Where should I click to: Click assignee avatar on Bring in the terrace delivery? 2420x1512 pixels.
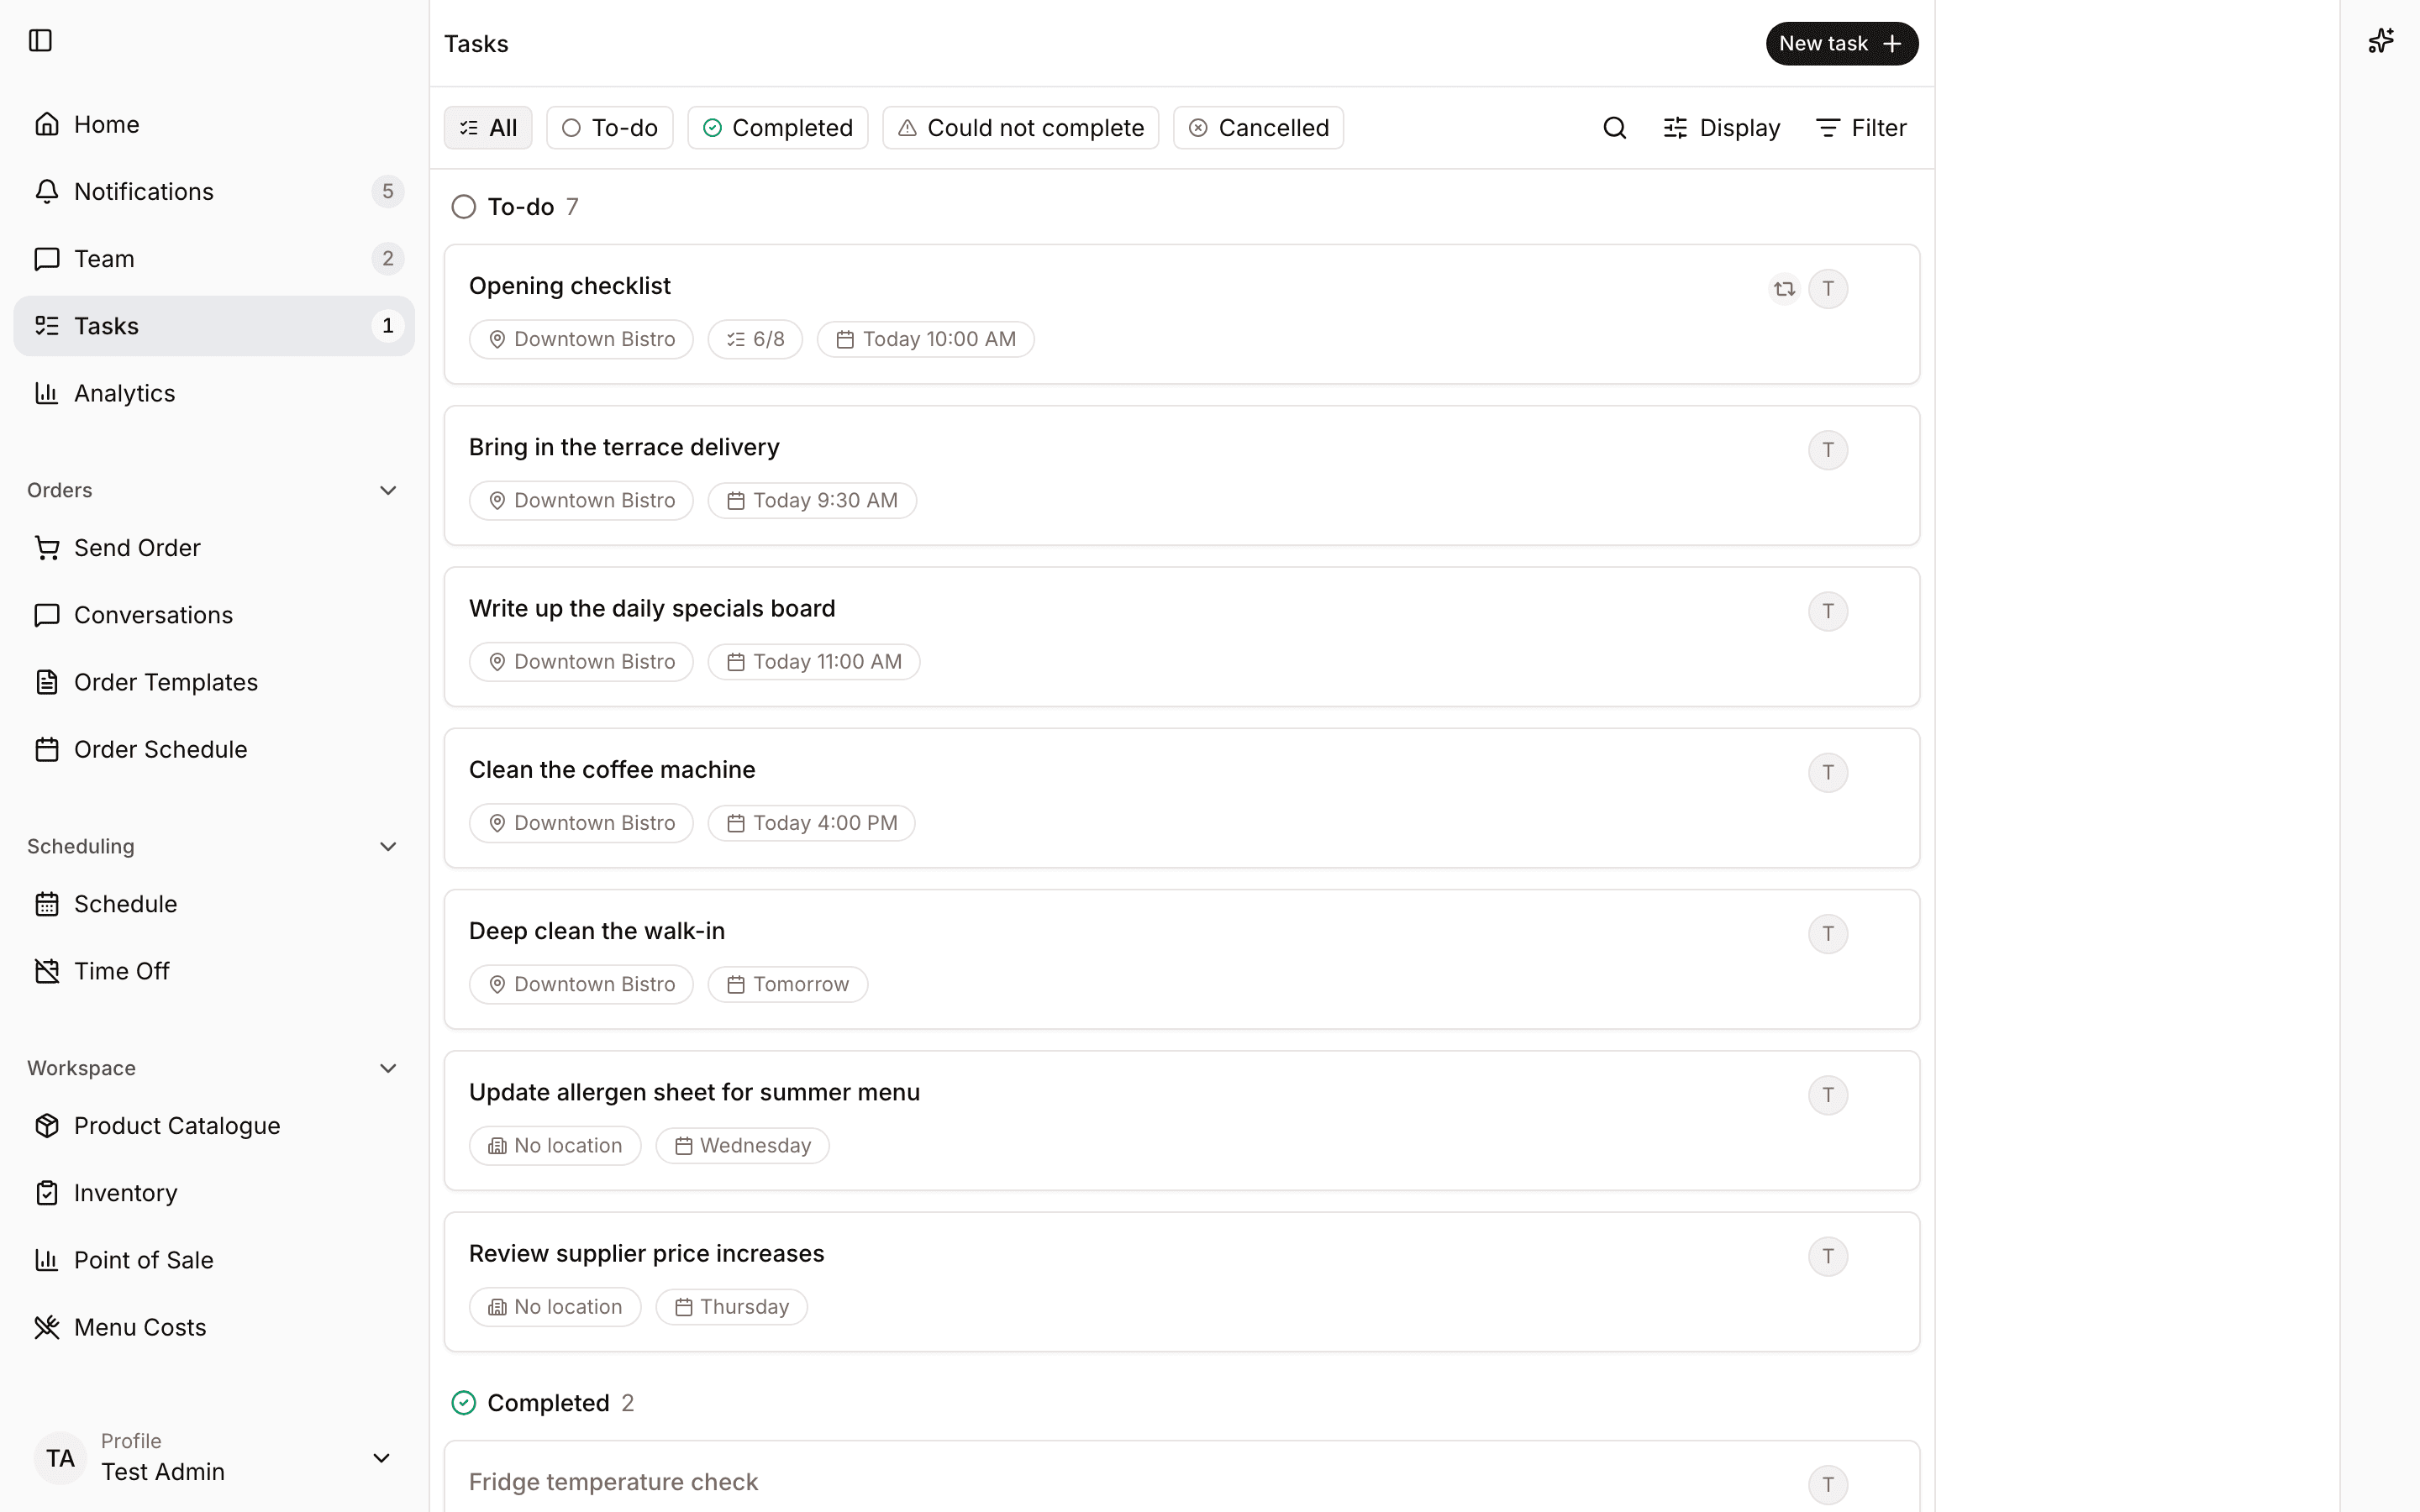[x=1828, y=450]
